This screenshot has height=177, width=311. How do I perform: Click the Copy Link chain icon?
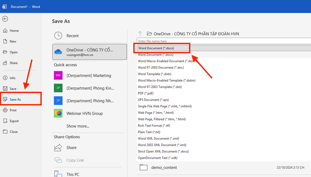pyautogui.click(x=58, y=160)
